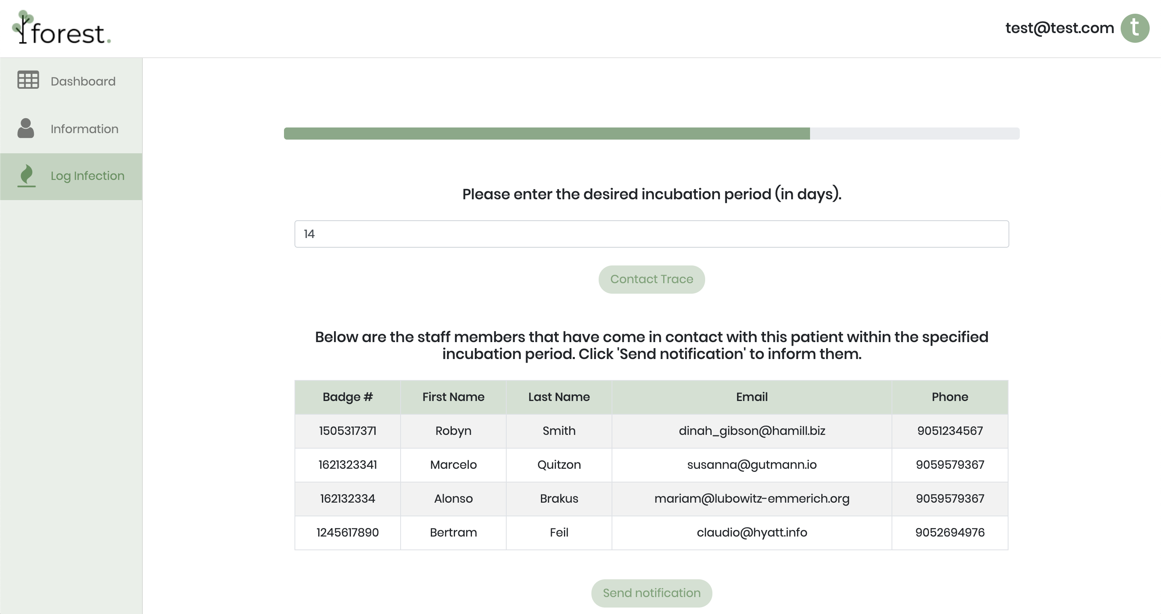
Task: Select the Robyn Smith table row
Action: click(x=453, y=431)
